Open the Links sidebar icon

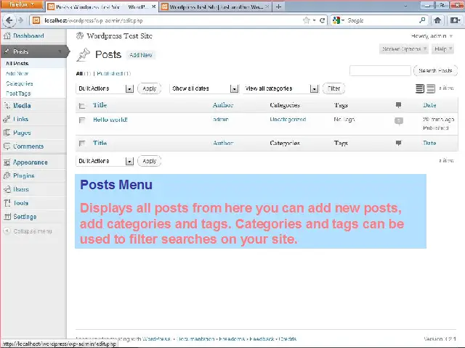(x=7, y=119)
